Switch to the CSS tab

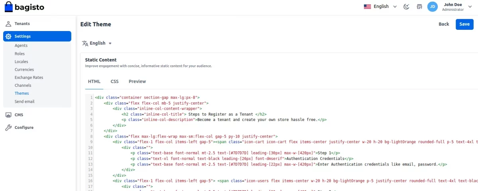[115, 82]
